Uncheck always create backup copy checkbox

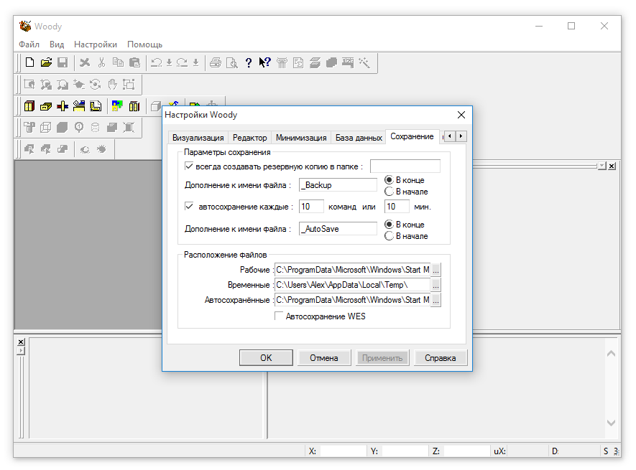pos(189,166)
